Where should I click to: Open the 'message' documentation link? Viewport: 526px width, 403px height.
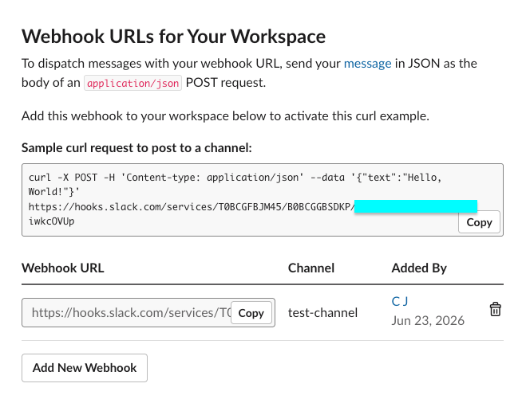point(368,63)
